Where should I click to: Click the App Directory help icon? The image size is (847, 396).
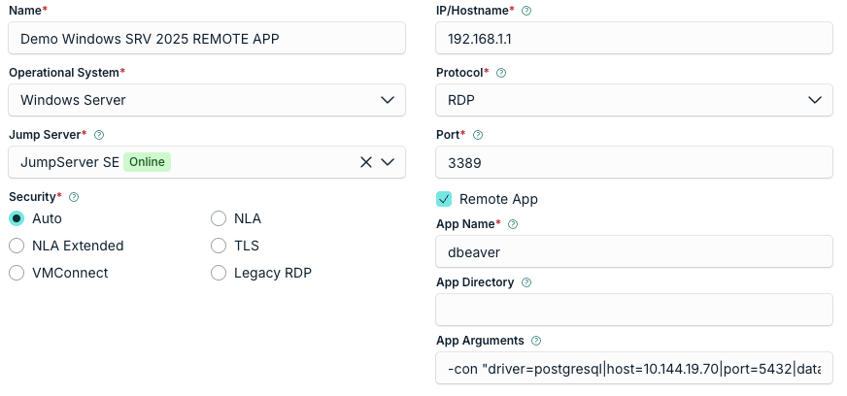click(526, 282)
